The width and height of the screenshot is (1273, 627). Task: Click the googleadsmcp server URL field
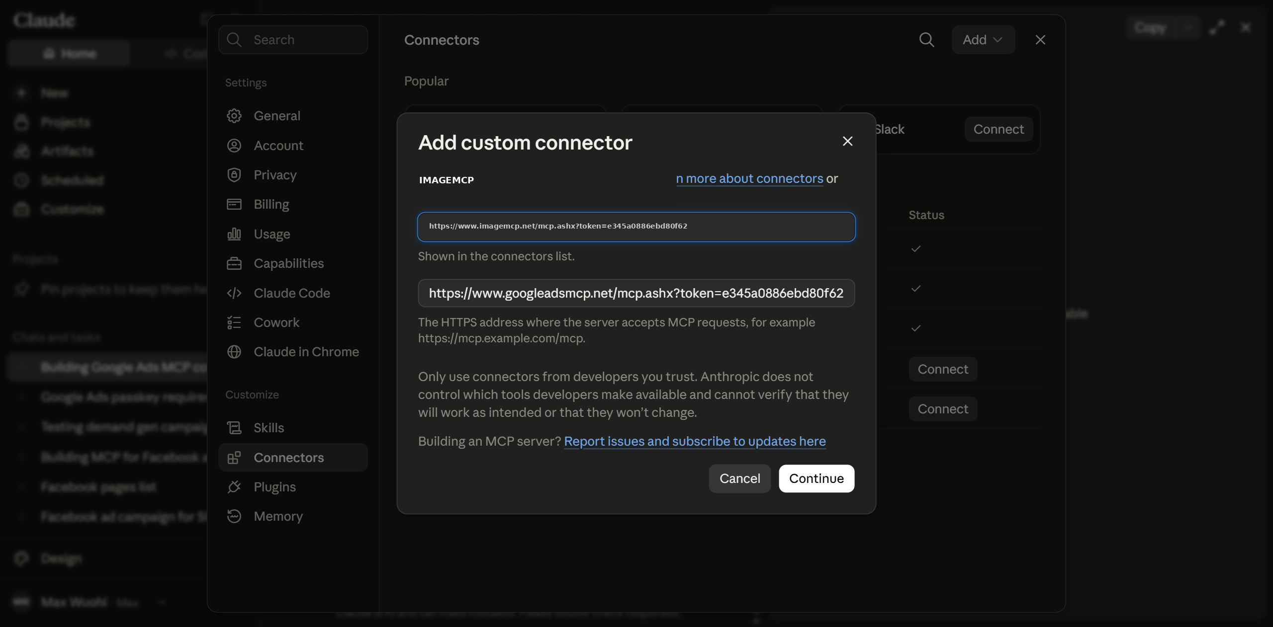click(x=636, y=293)
